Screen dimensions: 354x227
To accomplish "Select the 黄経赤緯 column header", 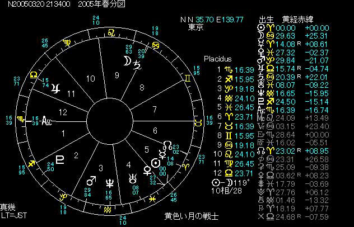I will click(x=298, y=19).
